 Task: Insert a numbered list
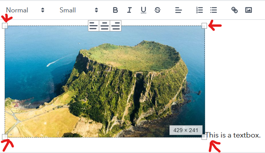[x=199, y=10]
